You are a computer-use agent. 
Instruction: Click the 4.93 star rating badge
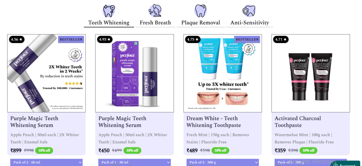[105, 39]
